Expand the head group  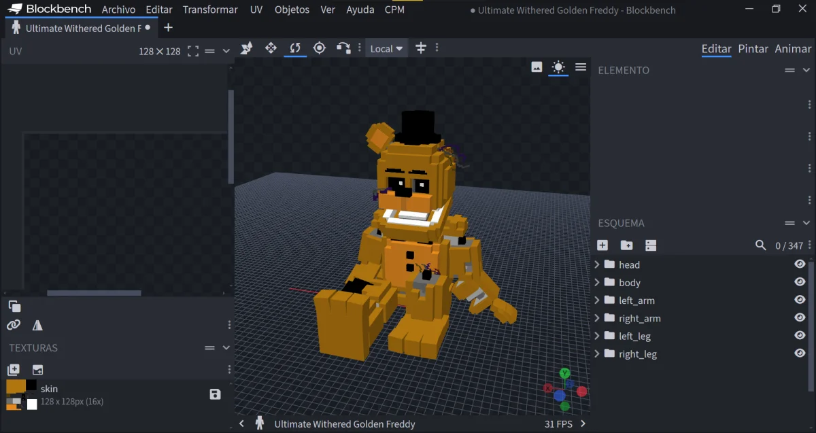(x=597, y=264)
